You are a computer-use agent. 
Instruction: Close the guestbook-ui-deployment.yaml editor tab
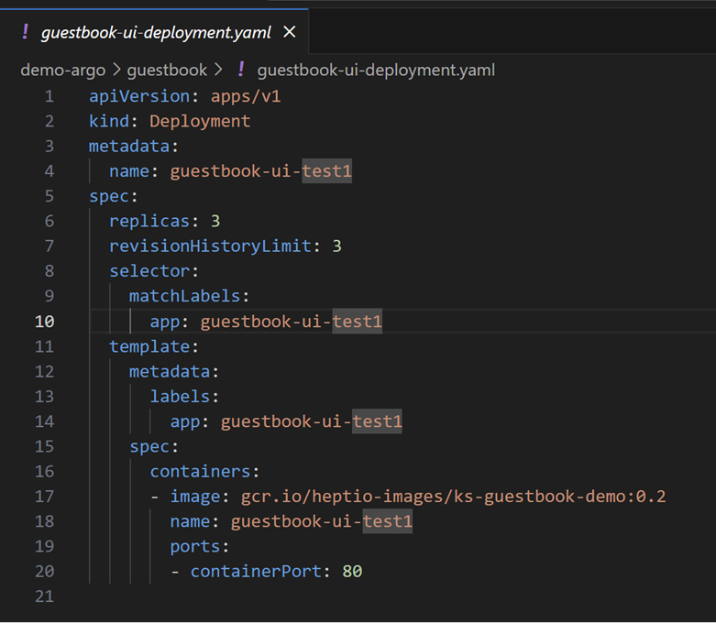coord(290,32)
